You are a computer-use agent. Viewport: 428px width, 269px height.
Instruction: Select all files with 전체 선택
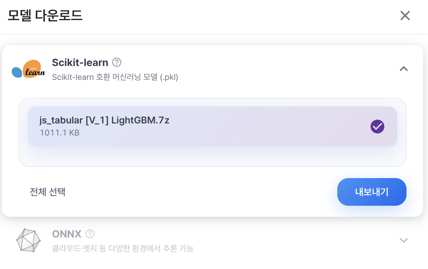tap(48, 192)
